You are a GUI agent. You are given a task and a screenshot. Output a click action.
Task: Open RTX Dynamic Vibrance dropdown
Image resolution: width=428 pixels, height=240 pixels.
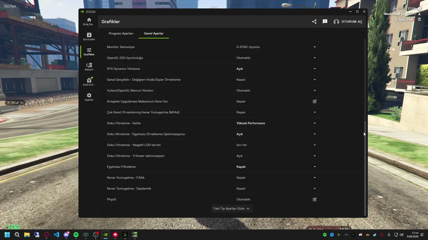coord(315,69)
